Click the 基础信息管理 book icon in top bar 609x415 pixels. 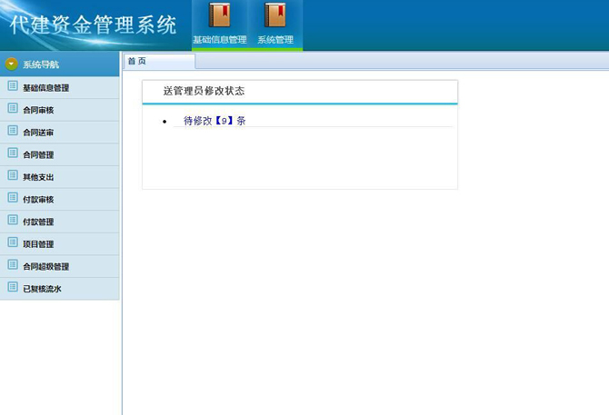(219, 16)
